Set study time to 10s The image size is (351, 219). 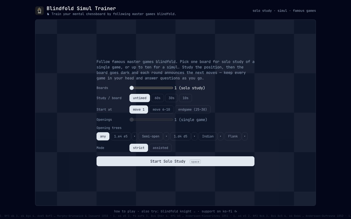tap(185, 98)
